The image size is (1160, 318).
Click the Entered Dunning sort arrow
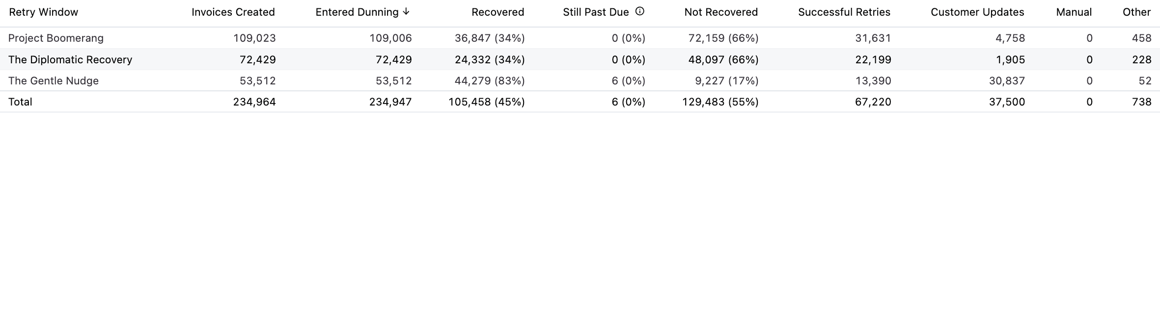point(406,12)
